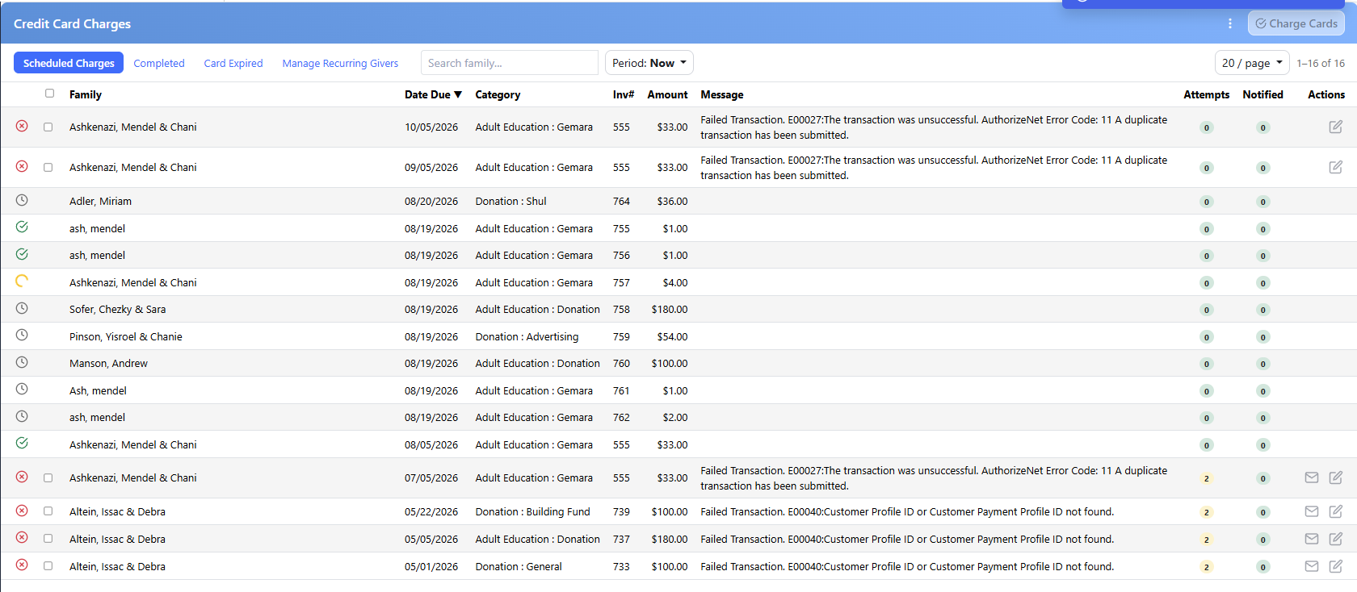Edit the Ashkenazi charge due 10/05/2026
Screen dimensions: 1357x592
(x=1336, y=127)
